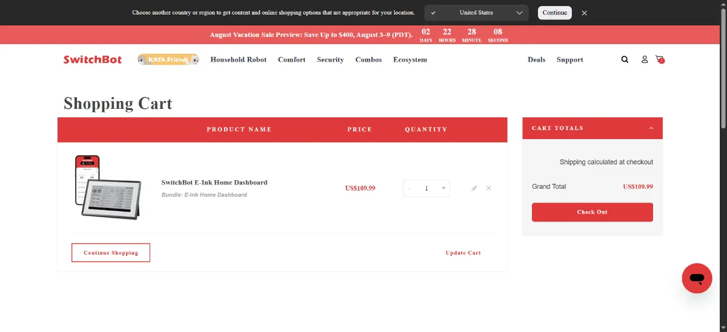Click the Grand Total US$109.99 amount
Image resolution: width=727 pixels, height=332 pixels.
(x=638, y=186)
